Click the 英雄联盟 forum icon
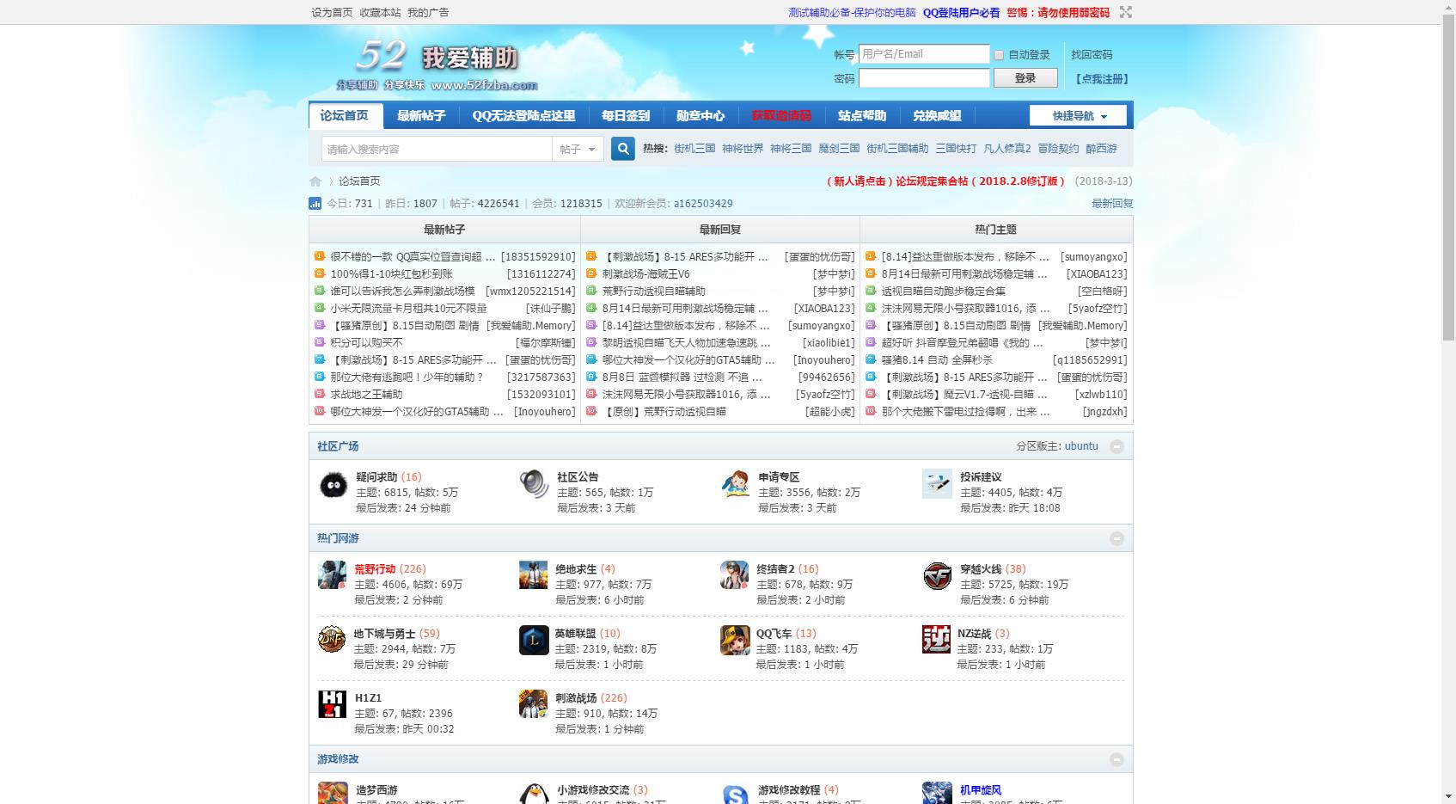This screenshot has height=804, width=1456. click(534, 641)
